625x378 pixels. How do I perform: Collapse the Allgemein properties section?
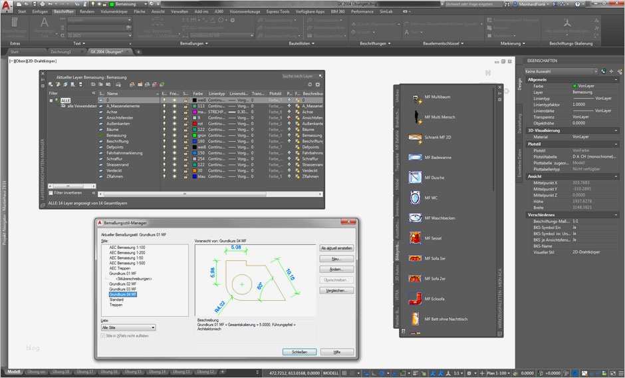[x=616, y=80]
